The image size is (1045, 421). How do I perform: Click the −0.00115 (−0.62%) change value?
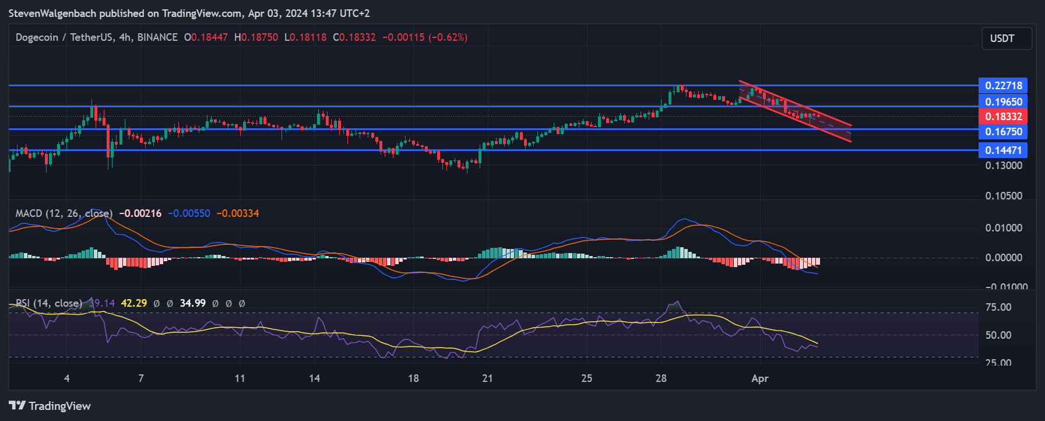click(x=425, y=37)
